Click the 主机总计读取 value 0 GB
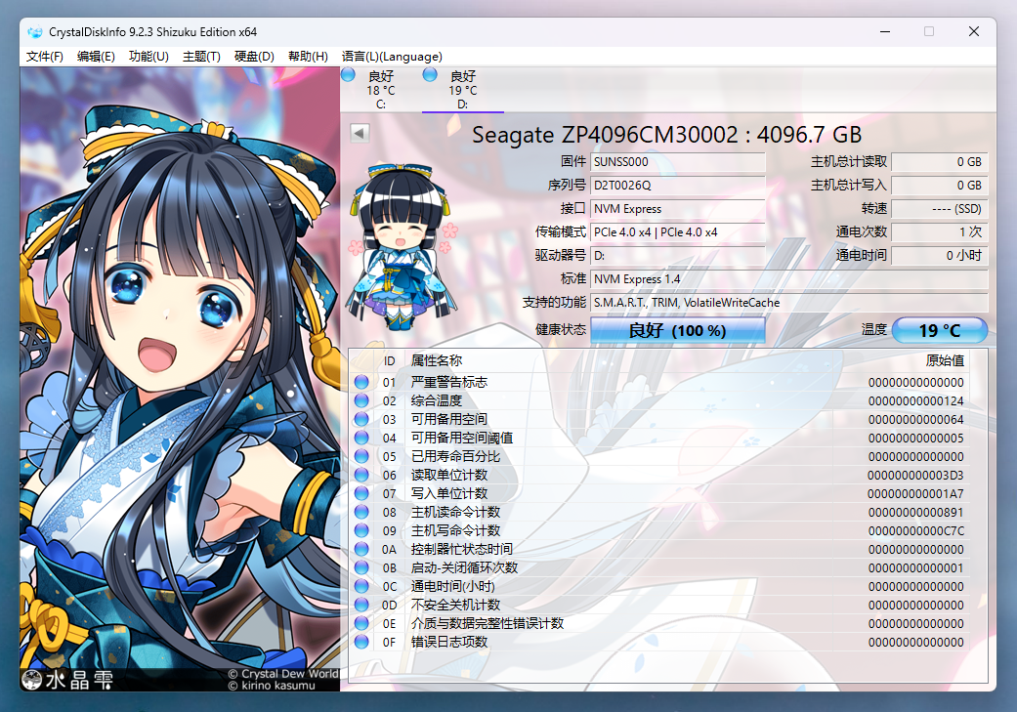This screenshot has height=712, width=1017. pyautogui.click(x=939, y=162)
